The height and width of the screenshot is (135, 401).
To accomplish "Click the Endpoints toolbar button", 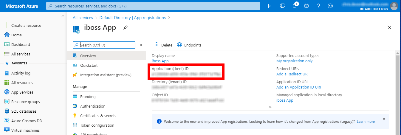I will [x=189, y=45].
